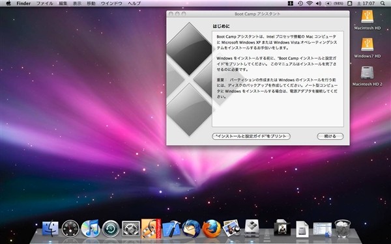Open the あ input source menu
The width and height of the screenshot is (391, 244).
(349, 3)
